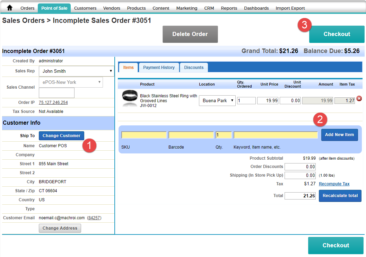The width and height of the screenshot is (366, 257).
Task: Open the Order IP 75.127.246.254 link
Action: point(53,103)
